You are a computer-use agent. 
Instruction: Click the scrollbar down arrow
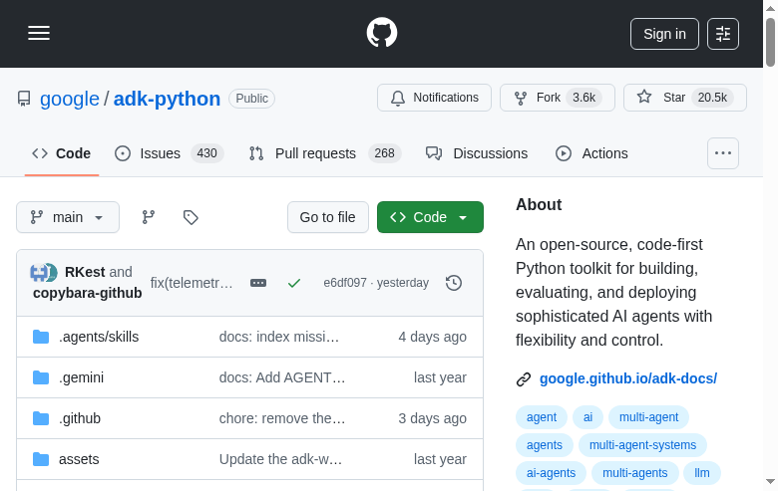[770, 481]
